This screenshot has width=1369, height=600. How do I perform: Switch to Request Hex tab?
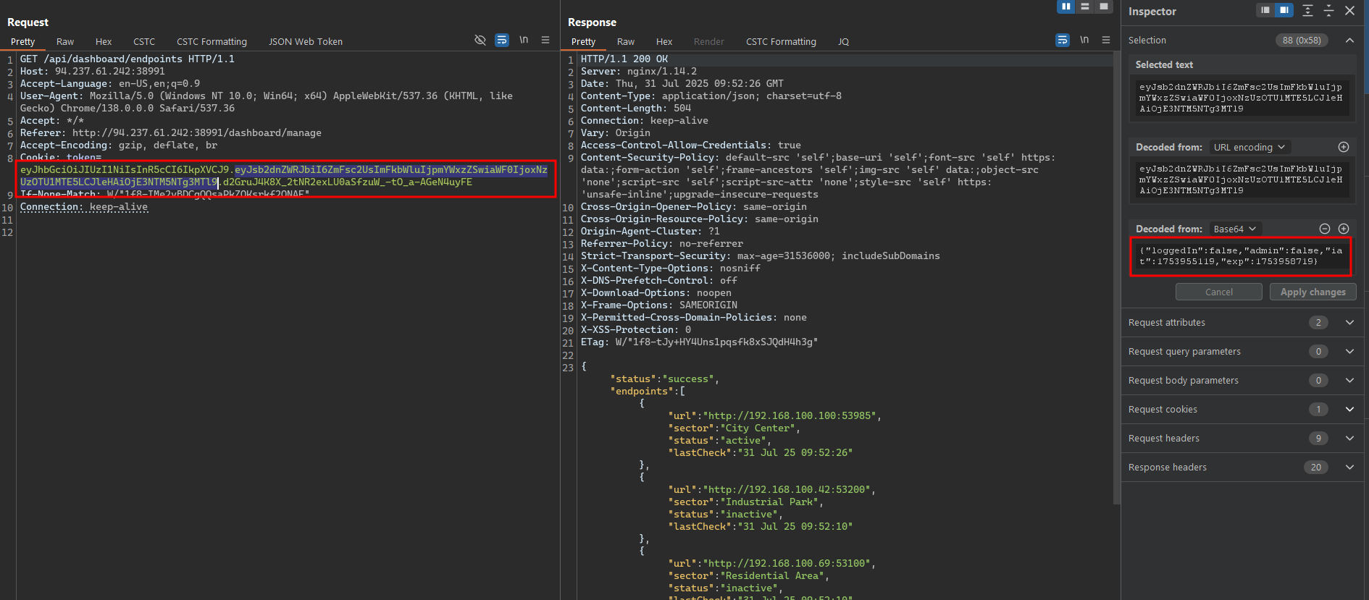coord(104,42)
